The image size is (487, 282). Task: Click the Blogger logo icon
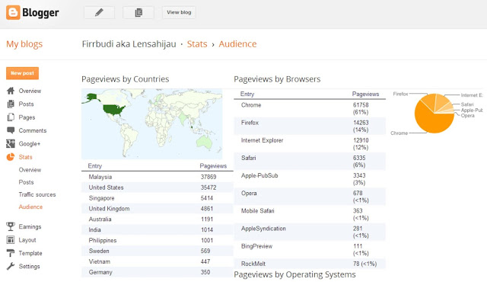tap(13, 12)
